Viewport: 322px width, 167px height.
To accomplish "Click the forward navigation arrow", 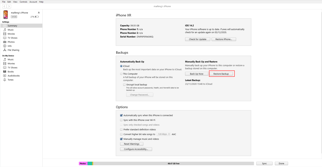I will tap(9, 6).
